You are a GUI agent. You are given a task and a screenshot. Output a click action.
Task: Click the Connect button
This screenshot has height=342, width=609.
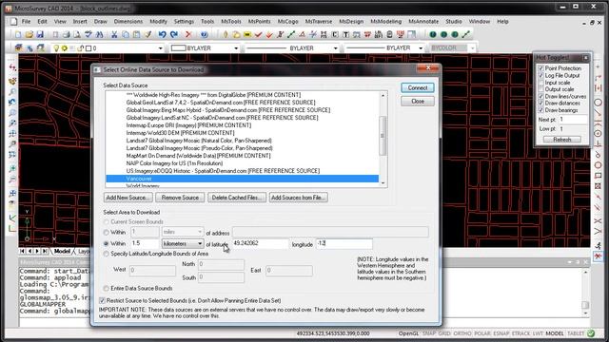coord(418,88)
